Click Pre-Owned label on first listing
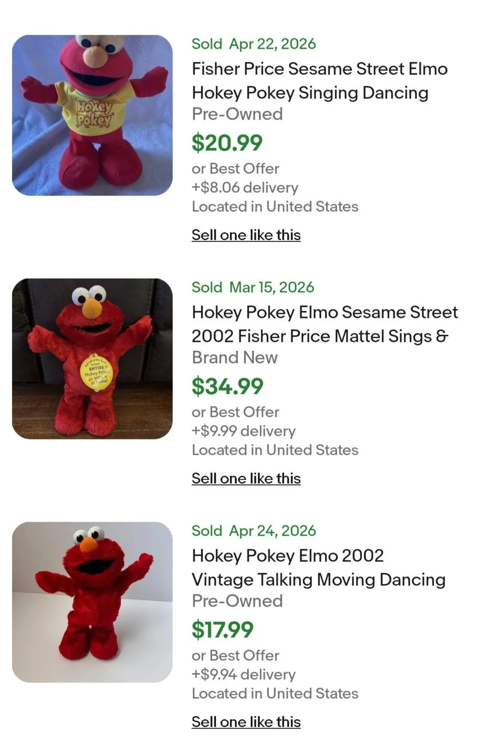The width and height of the screenshot is (480, 753). (x=237, y=114)
